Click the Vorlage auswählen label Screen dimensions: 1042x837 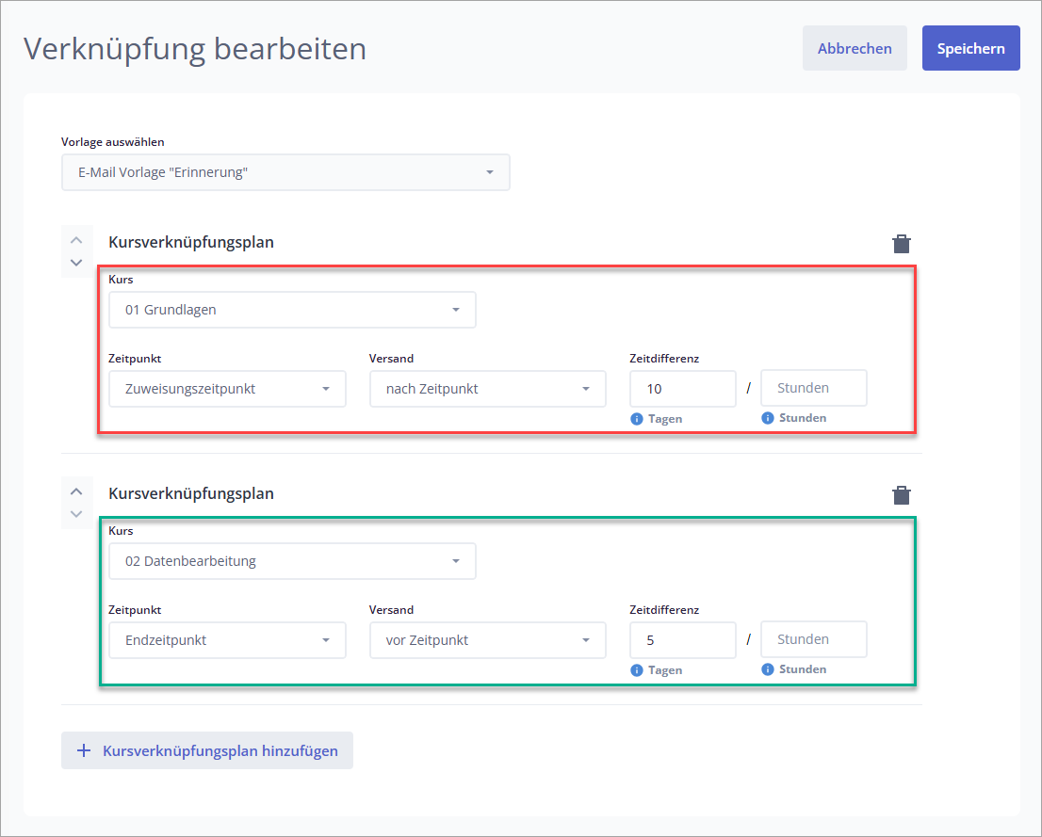pyautogui.click(x=113, y=141)
